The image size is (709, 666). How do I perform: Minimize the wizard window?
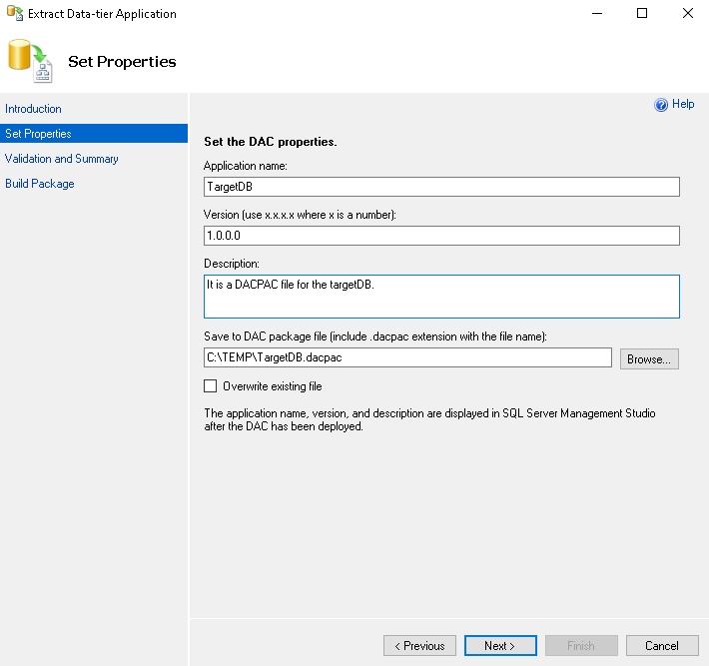pyautogui.click(x=597, y=14)
